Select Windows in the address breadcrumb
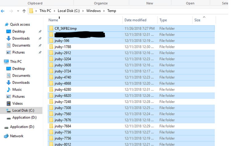The width and height of the screenshot is (231, 146). tap(93, 11)
